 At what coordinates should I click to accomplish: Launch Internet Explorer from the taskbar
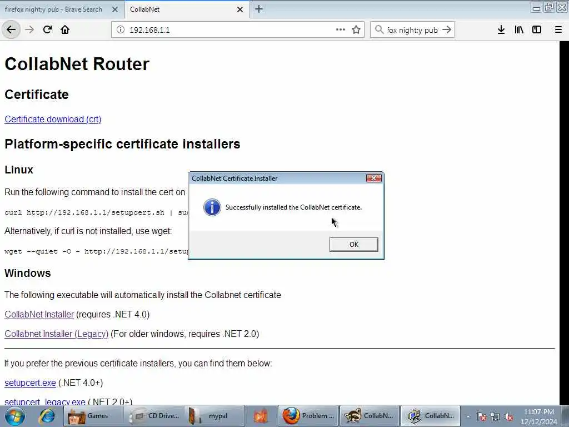point(47,416)
